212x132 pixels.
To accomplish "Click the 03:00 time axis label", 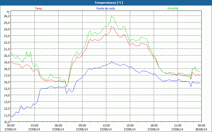I will 34,126.
